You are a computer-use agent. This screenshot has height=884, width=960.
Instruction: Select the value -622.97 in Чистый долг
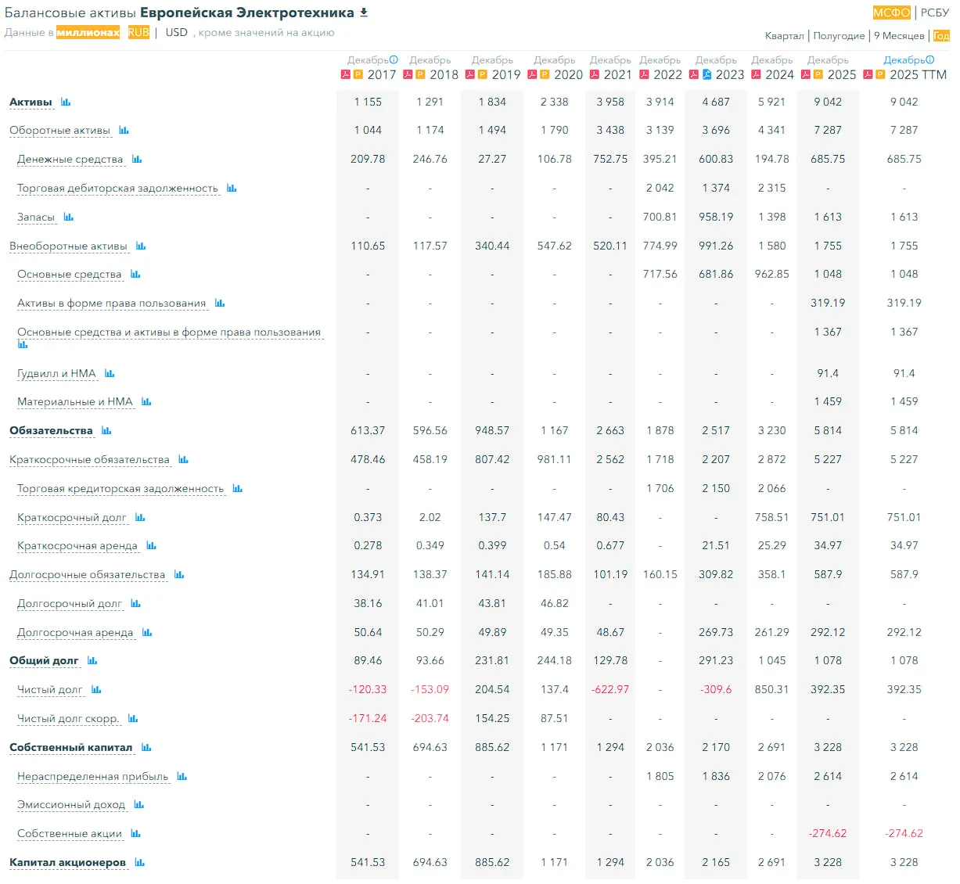(x=610, y=690)
